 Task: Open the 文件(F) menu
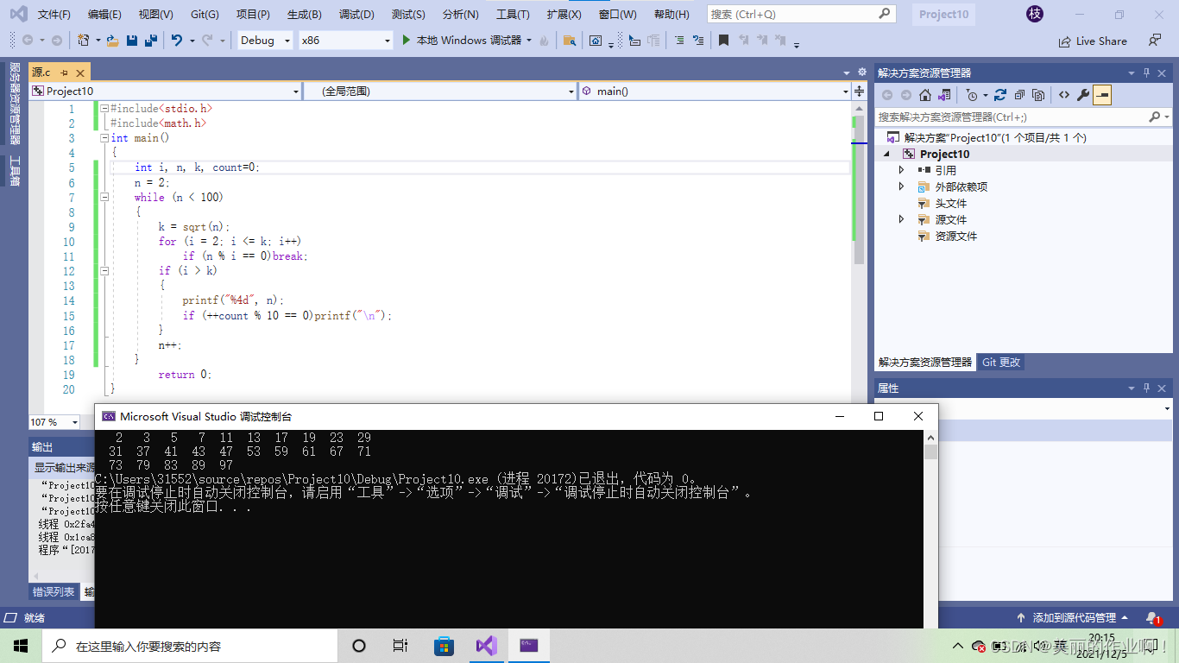pos(54,15)
